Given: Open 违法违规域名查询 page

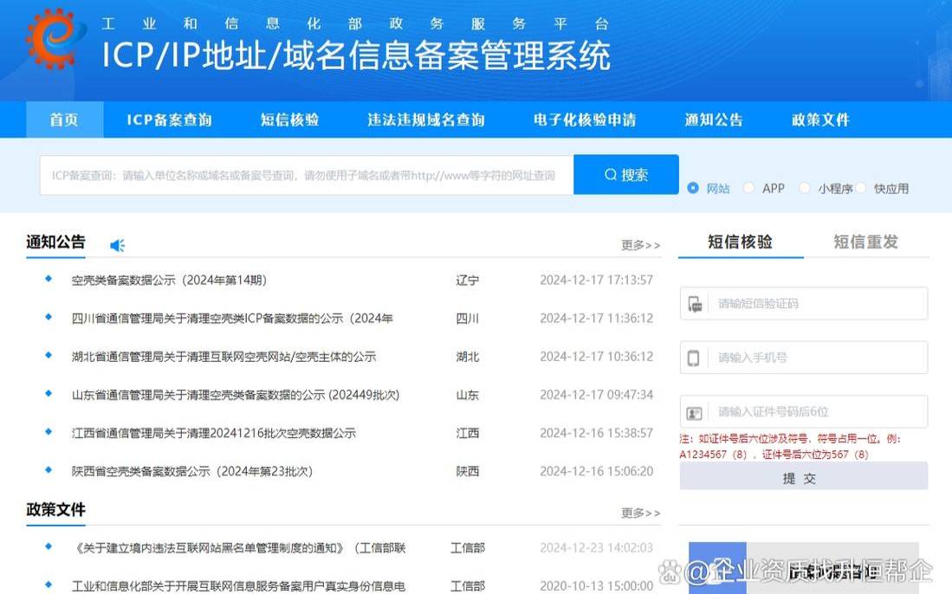Looking at the screenshot, I should tap(426, 119).
